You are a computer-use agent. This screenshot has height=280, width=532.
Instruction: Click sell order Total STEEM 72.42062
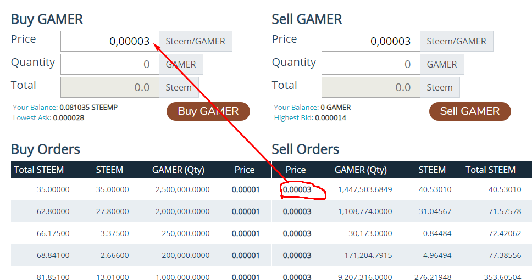pos(505,233)
